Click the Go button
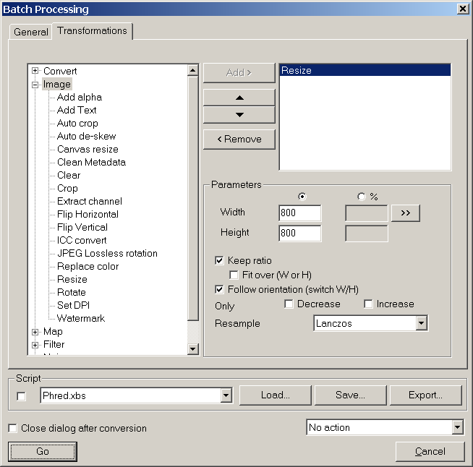Screen dimensions: 473x467 tap(43, 451)
